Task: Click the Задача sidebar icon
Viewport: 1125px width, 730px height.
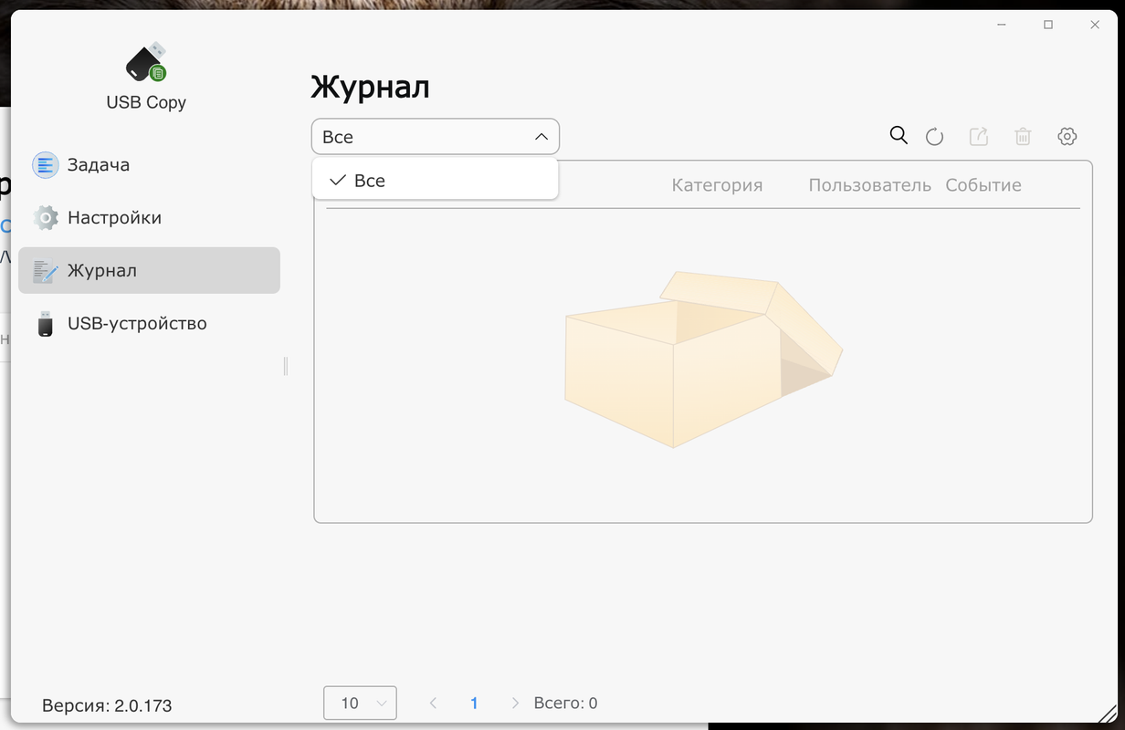Action: [x=45, y=165]
